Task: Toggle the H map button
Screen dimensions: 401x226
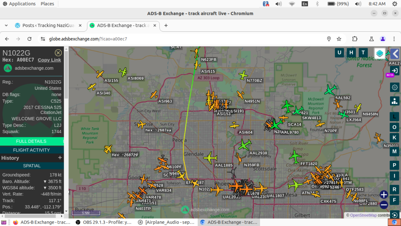Action: coord(351,53)
